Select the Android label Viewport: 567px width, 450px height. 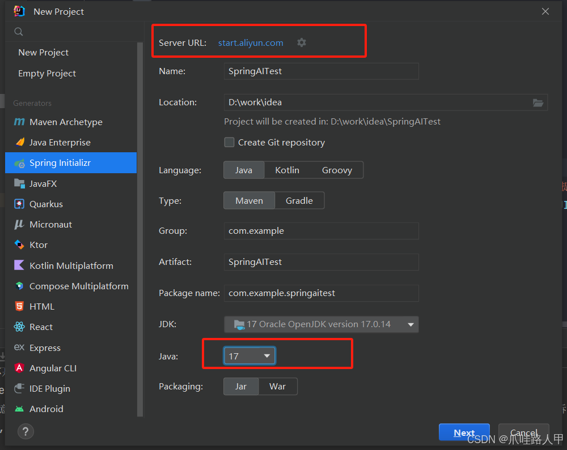[x=46, y=409]
